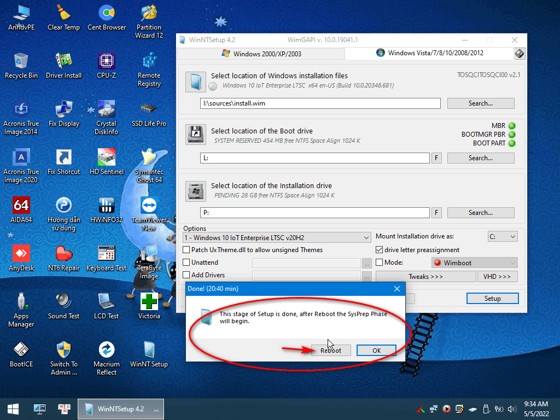Open WinNT Setup desktop shortcut
The height and width of the screenshot is (420, 560).
click(x=149, y=354)
